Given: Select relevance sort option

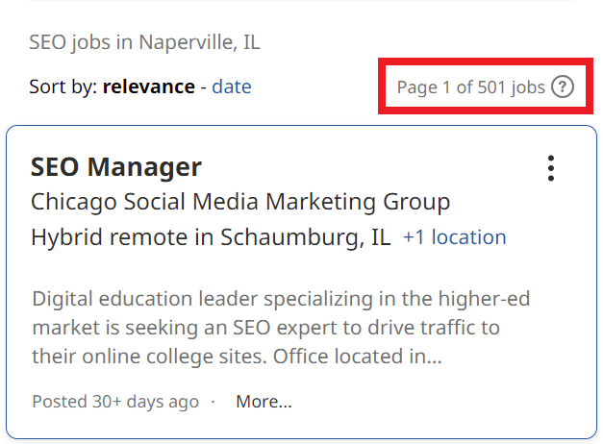Looking at the screenshot, I should click(149, 86).
